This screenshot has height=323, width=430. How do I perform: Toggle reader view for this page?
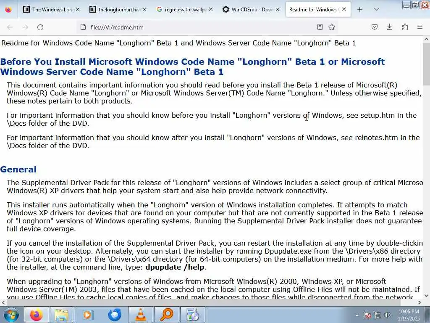(x=320, y=27)
